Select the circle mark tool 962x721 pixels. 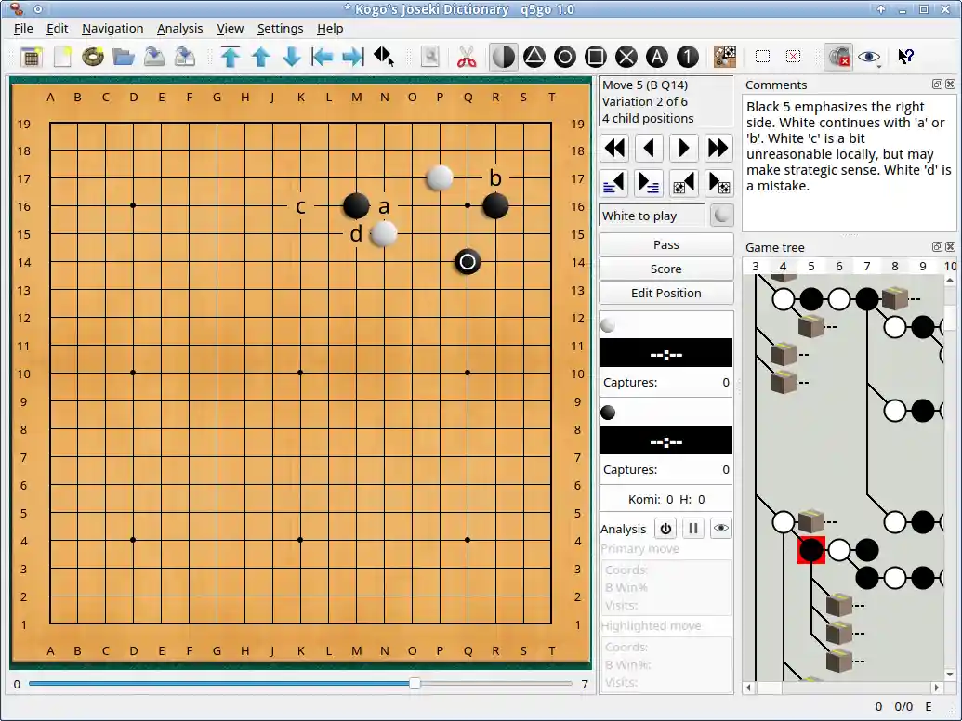pos(565,56)
